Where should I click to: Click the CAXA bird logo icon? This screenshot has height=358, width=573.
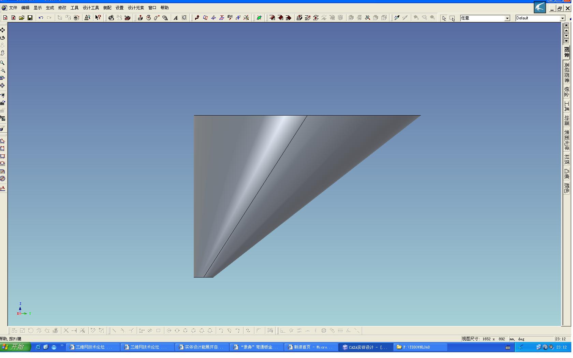point(540,7)
